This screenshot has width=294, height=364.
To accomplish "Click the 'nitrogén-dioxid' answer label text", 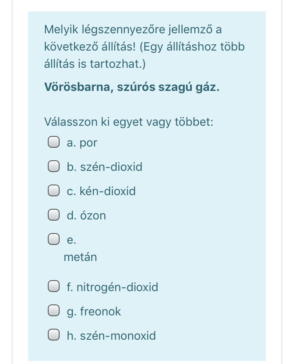I will (x=117, y=287).
